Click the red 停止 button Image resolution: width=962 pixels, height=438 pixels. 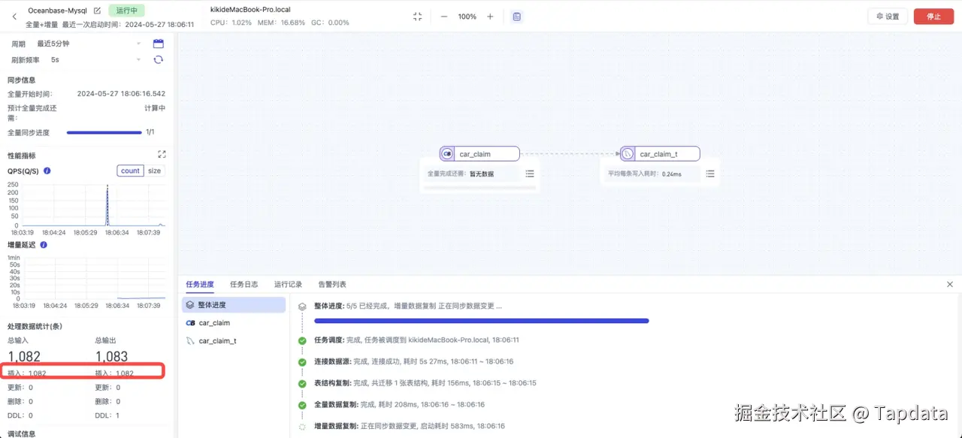click(x=933, y=17)
